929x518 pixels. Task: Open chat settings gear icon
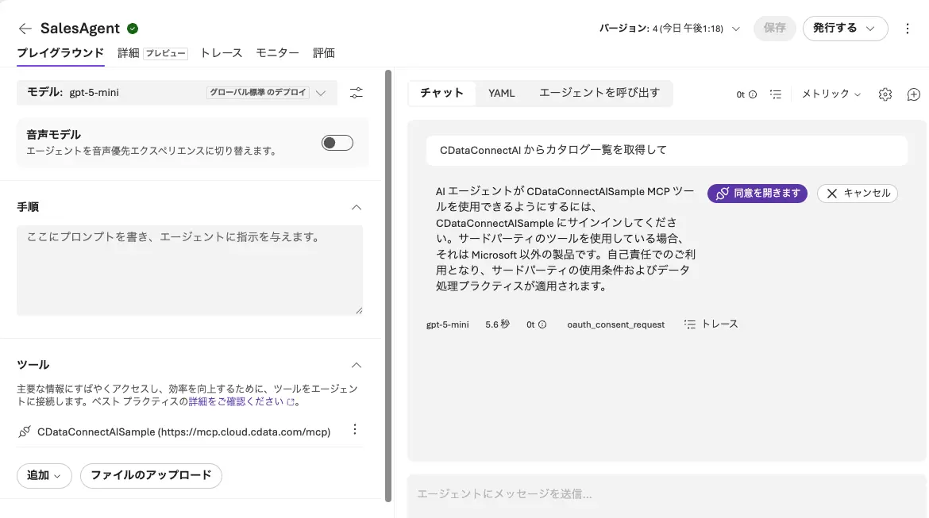click(x=885, y=94)
